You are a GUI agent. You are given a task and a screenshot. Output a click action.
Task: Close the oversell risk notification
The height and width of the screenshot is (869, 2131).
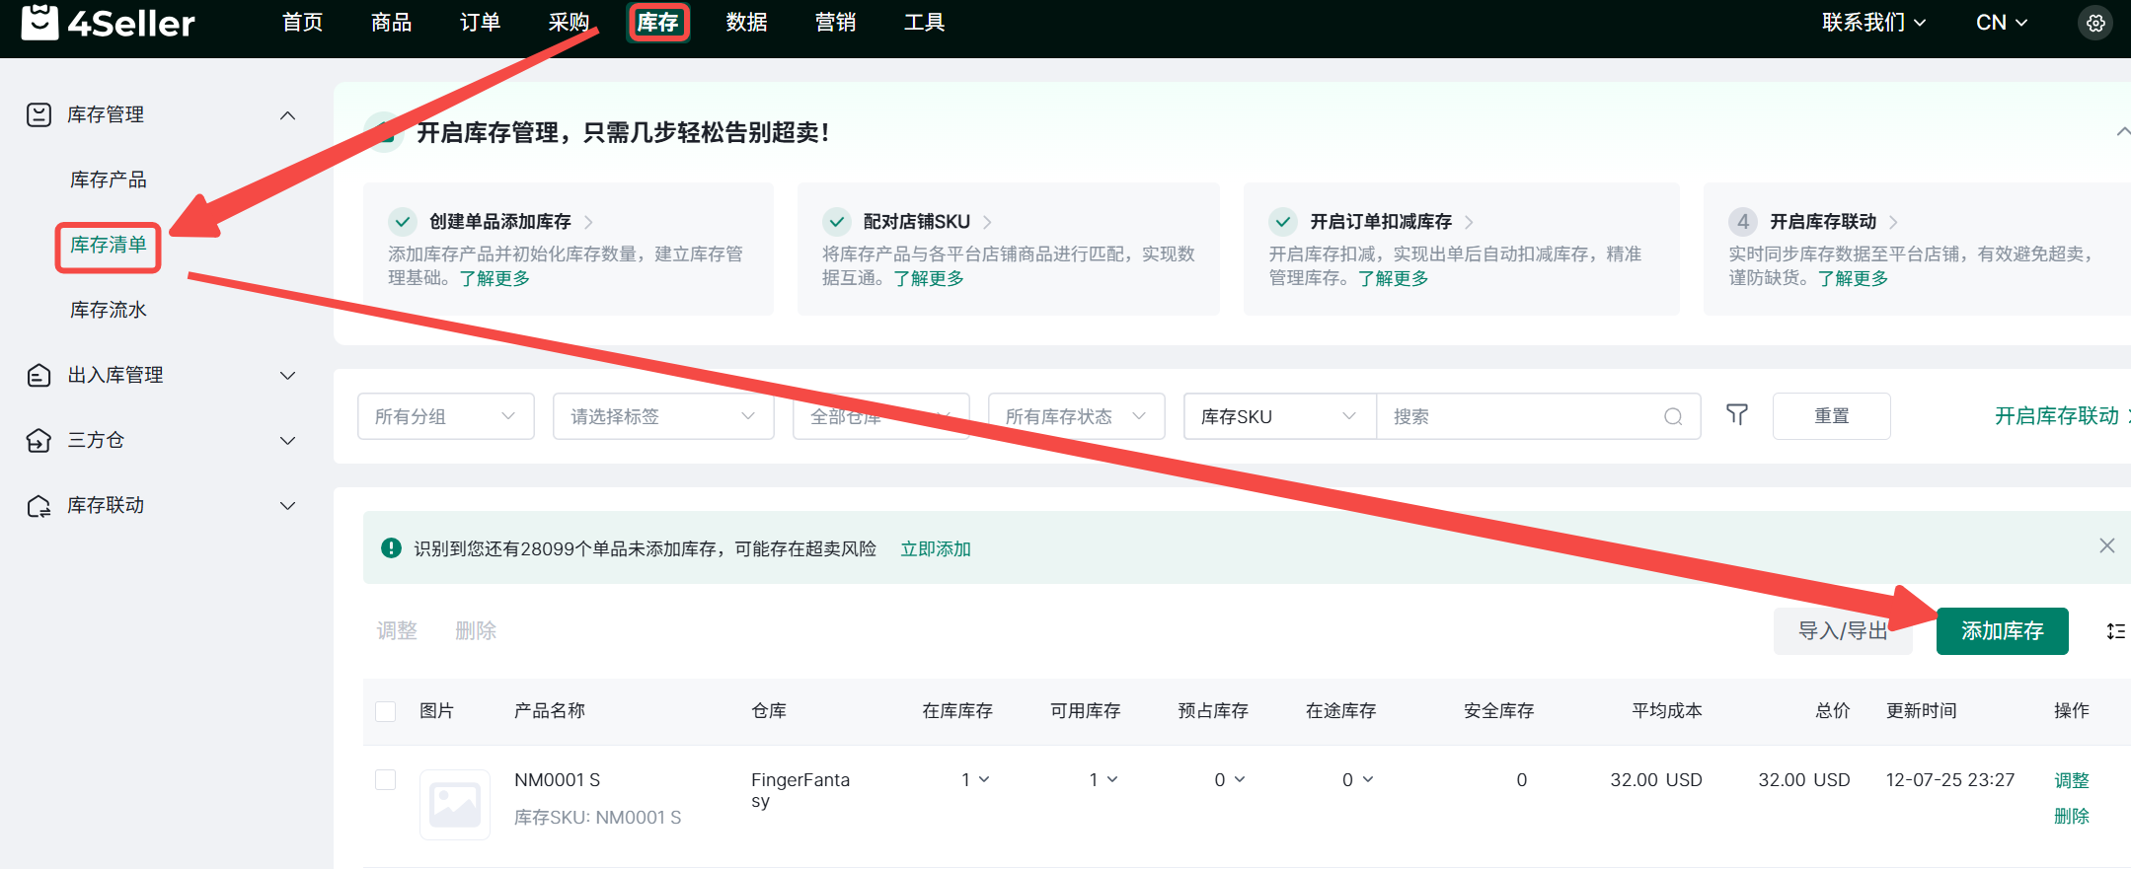(2106, 546)
